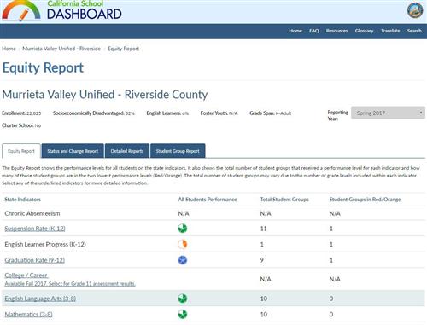Switch to the Detailed Reports tab
Viewport: 427px width, 325px height.
pos(127,151)
